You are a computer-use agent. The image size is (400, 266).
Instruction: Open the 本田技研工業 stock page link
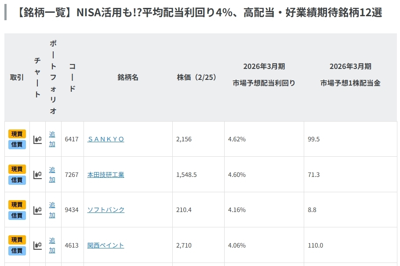coord(105,174)
